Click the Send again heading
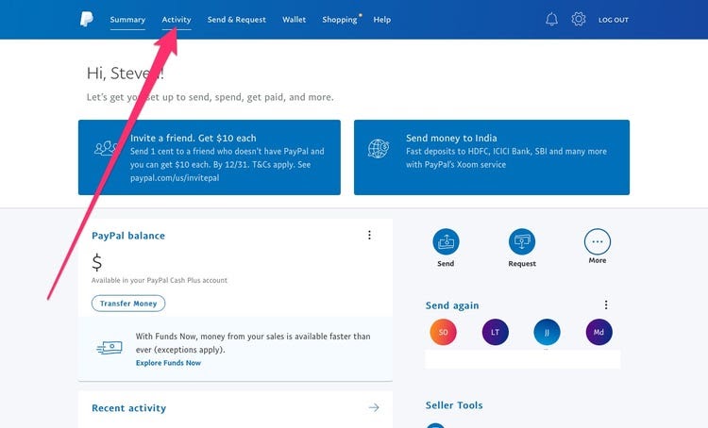The width and height of the screenshot is (708, 428). pos(452,305)
